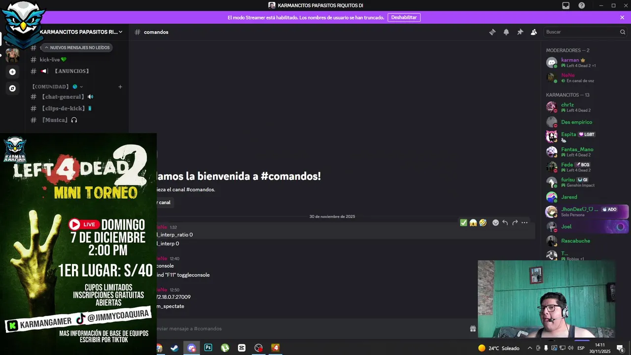The height and width of the screenshot is (355, 631).
Task: Open Photoshop from the taskbar
Action: pos(208,348)
